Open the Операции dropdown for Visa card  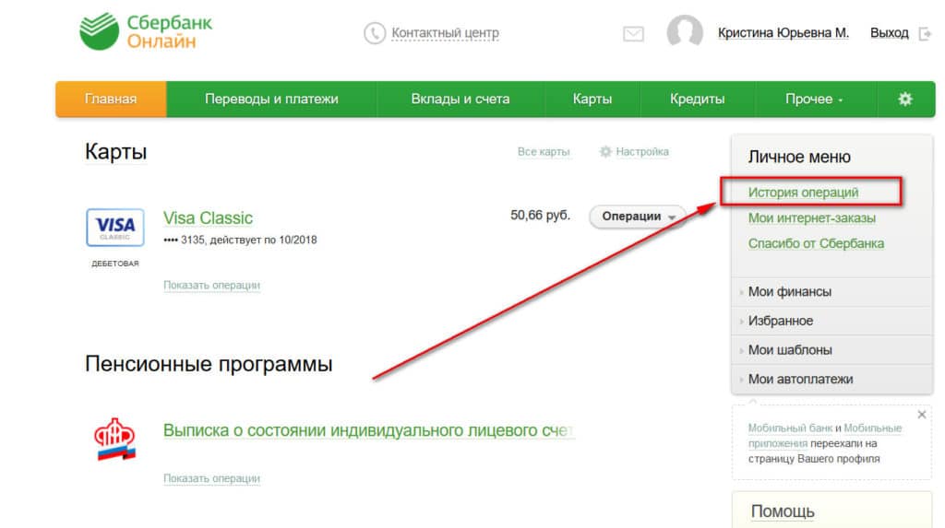[x=638, y=217]
